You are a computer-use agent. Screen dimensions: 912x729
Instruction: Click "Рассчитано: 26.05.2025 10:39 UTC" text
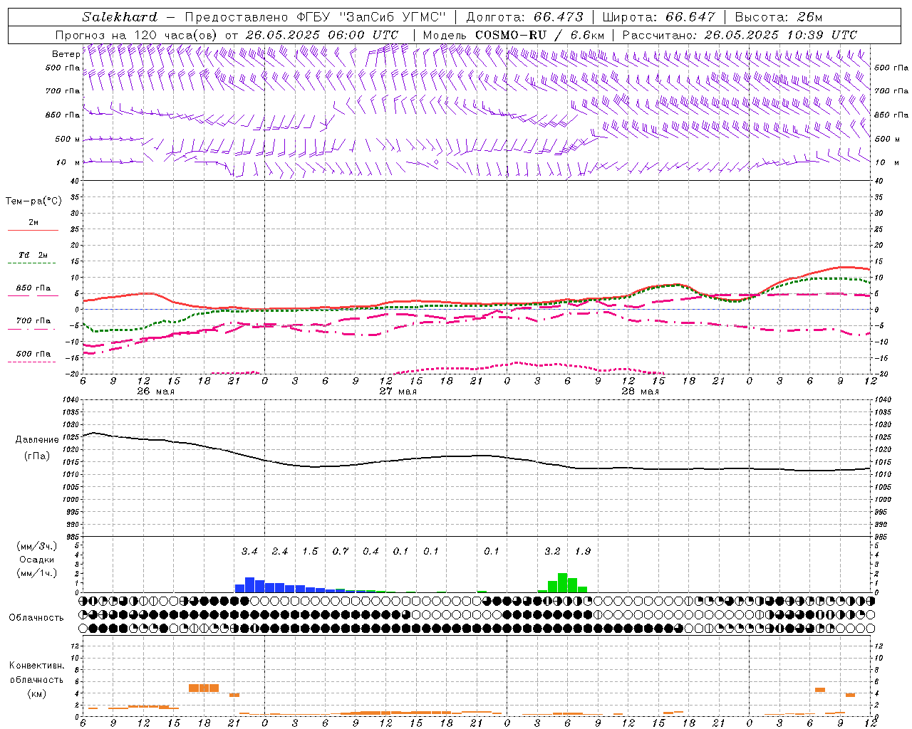pyautogui.click(x=740, y=35)
